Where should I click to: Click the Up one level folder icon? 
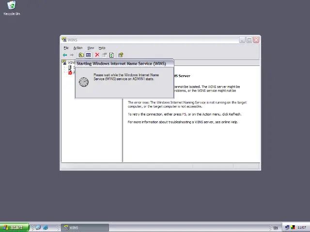[81, 55]
